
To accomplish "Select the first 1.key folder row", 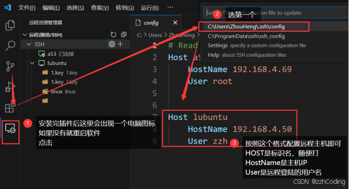I will (x=75, y=73).
